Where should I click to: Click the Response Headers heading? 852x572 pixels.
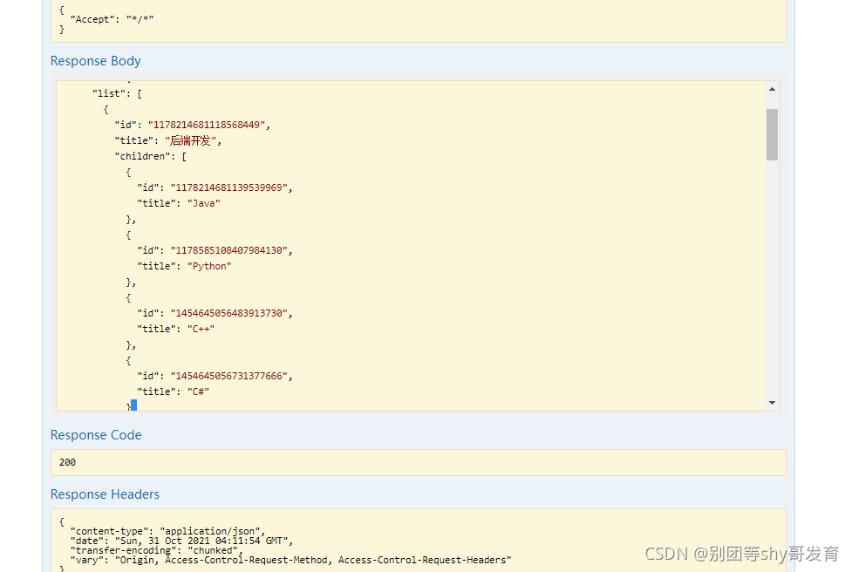[x=105, y=494]
